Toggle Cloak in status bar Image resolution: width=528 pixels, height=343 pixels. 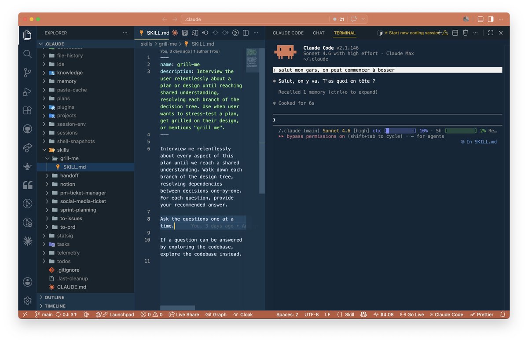pos(243,314)
